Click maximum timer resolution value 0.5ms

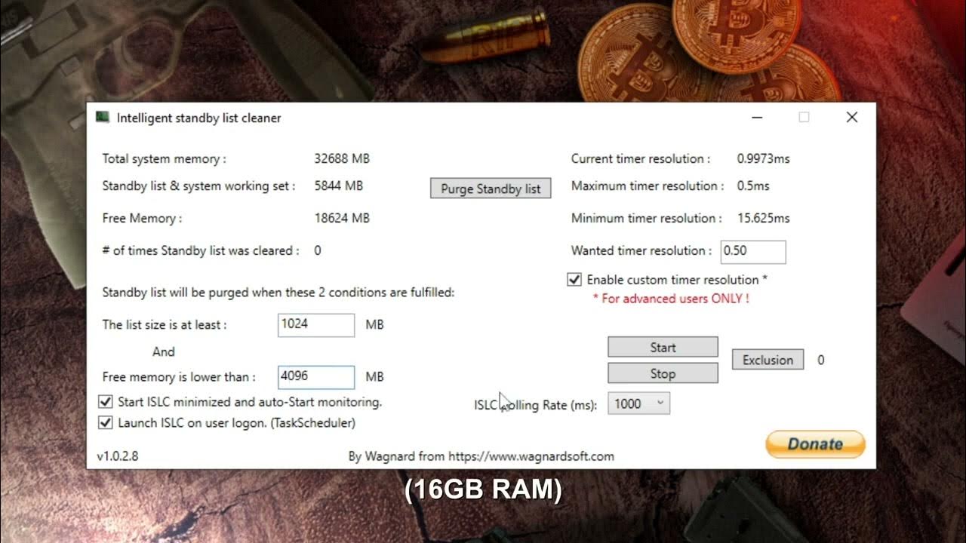tap(753, 186)
